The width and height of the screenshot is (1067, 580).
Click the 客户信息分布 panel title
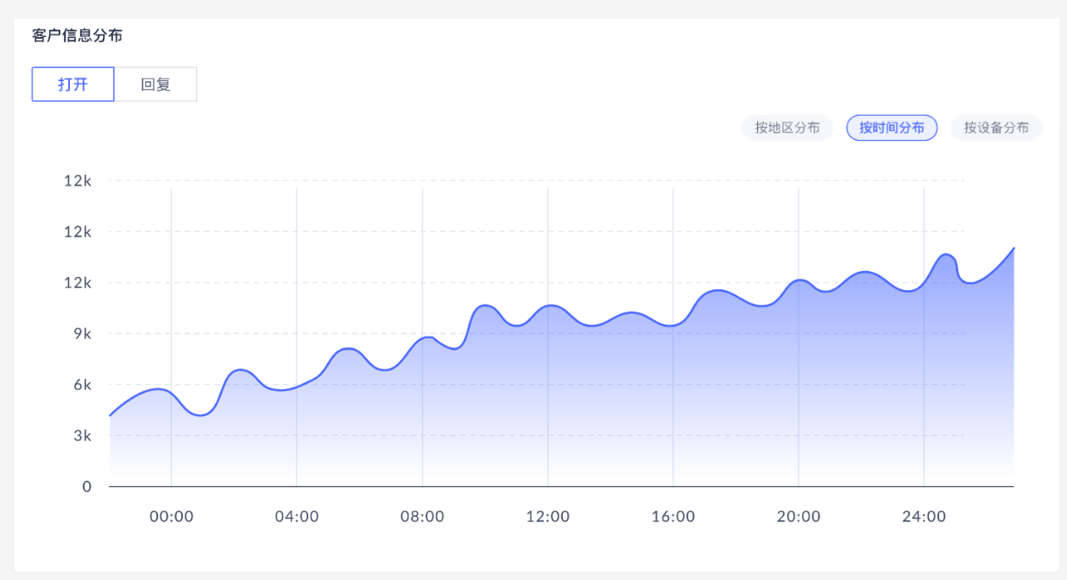coord(77,36)
